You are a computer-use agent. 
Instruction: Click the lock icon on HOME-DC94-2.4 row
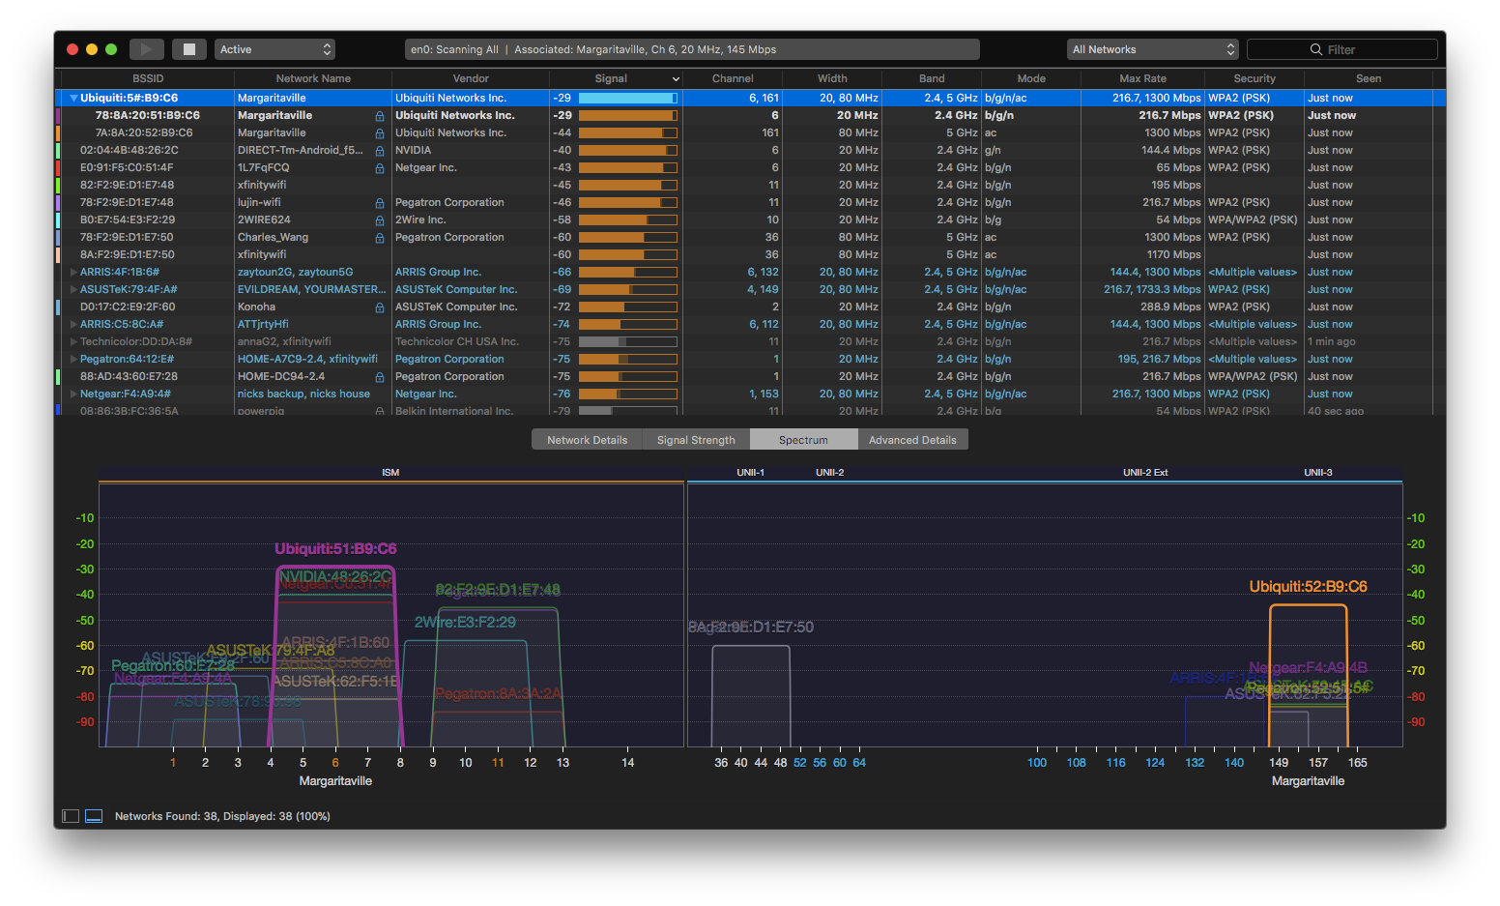tap(380, 377)
